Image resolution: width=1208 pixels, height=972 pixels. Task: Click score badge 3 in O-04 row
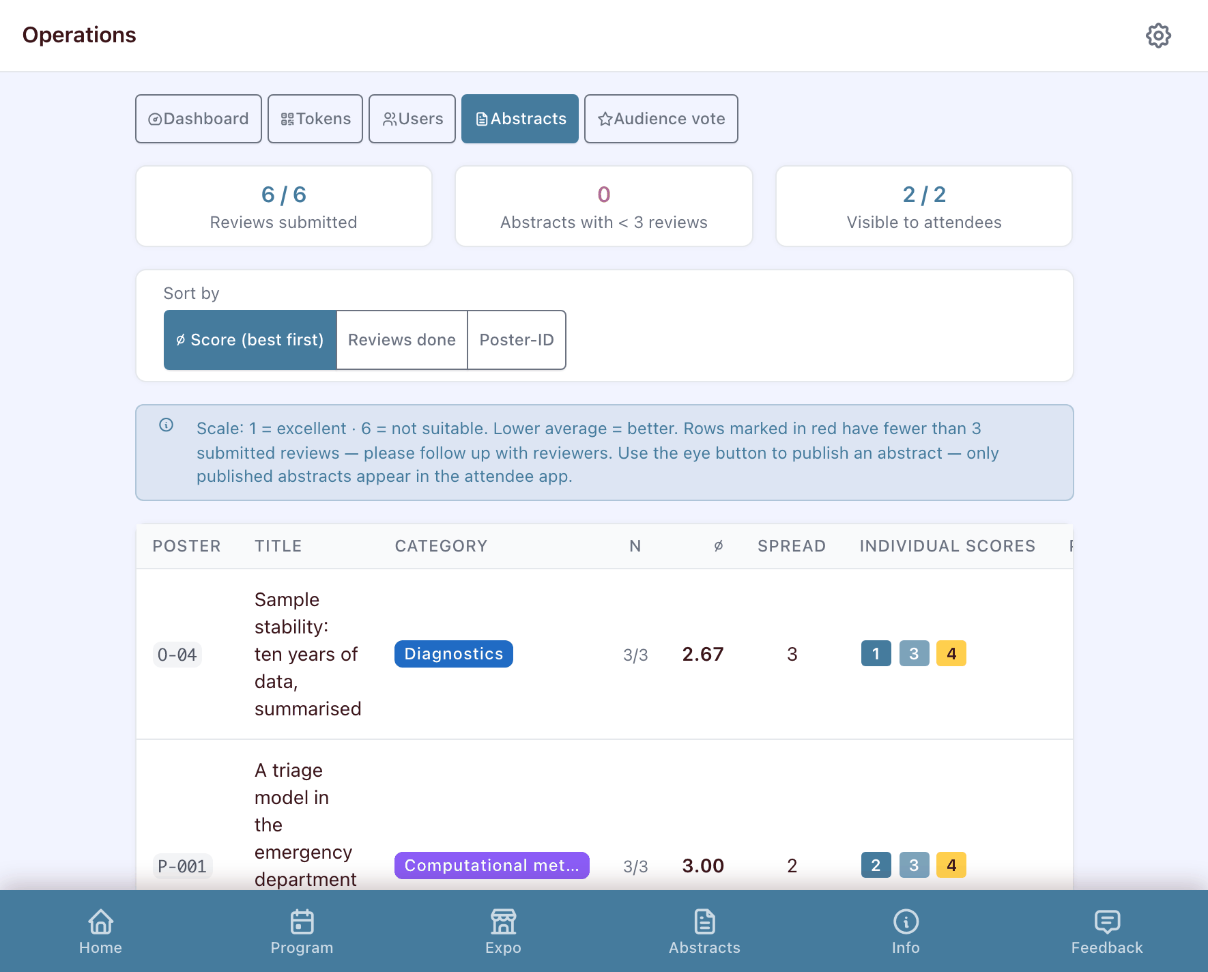coord(915,654)
